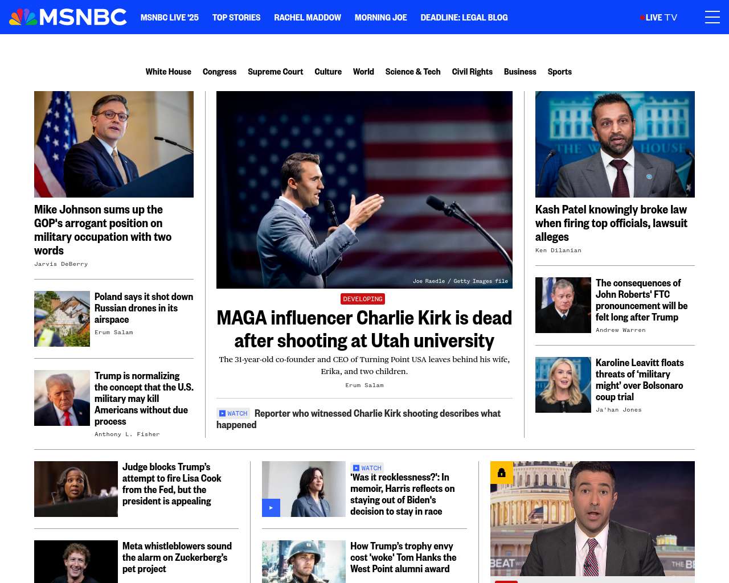
Task: Open Meta whistleblowers Zuckerberg story
Action: pos(177,557)
